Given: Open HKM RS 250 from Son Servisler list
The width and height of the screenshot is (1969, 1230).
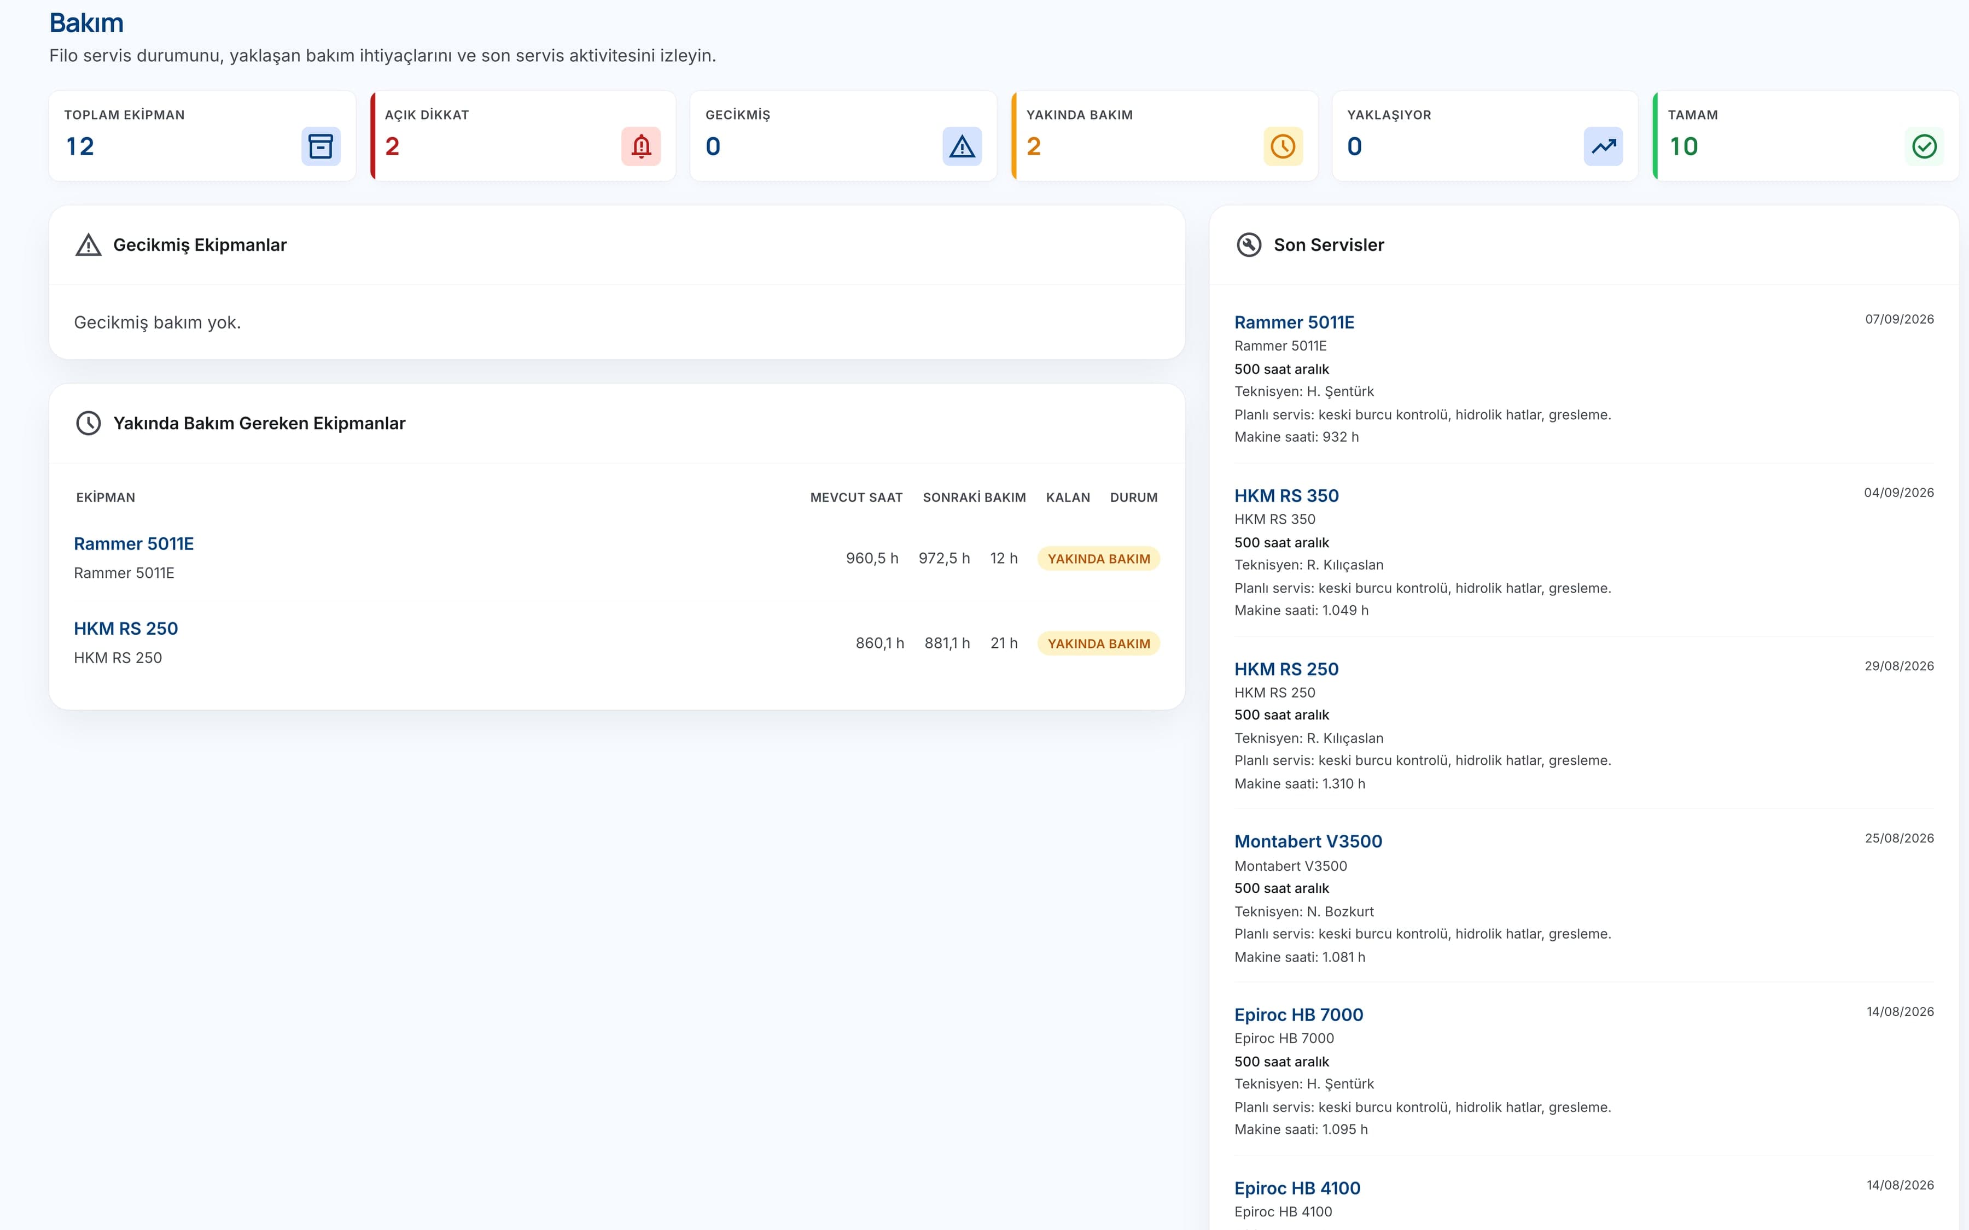Looking at the screenshot, I should (1286, 669).
